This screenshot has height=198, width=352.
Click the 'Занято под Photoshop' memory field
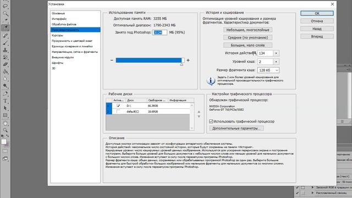pyautogui.click(x=159, y=32)
